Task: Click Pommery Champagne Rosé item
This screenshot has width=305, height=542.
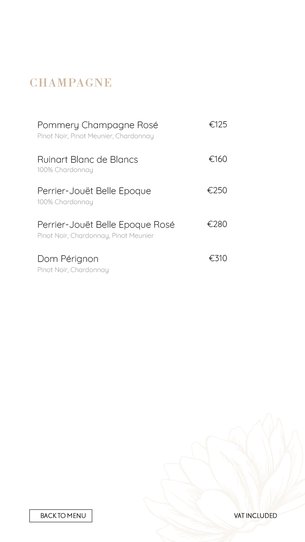Action: click(x=98, y=125)
